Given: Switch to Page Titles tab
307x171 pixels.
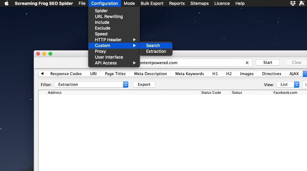Looking at the screenshot, I should (115, 74).
